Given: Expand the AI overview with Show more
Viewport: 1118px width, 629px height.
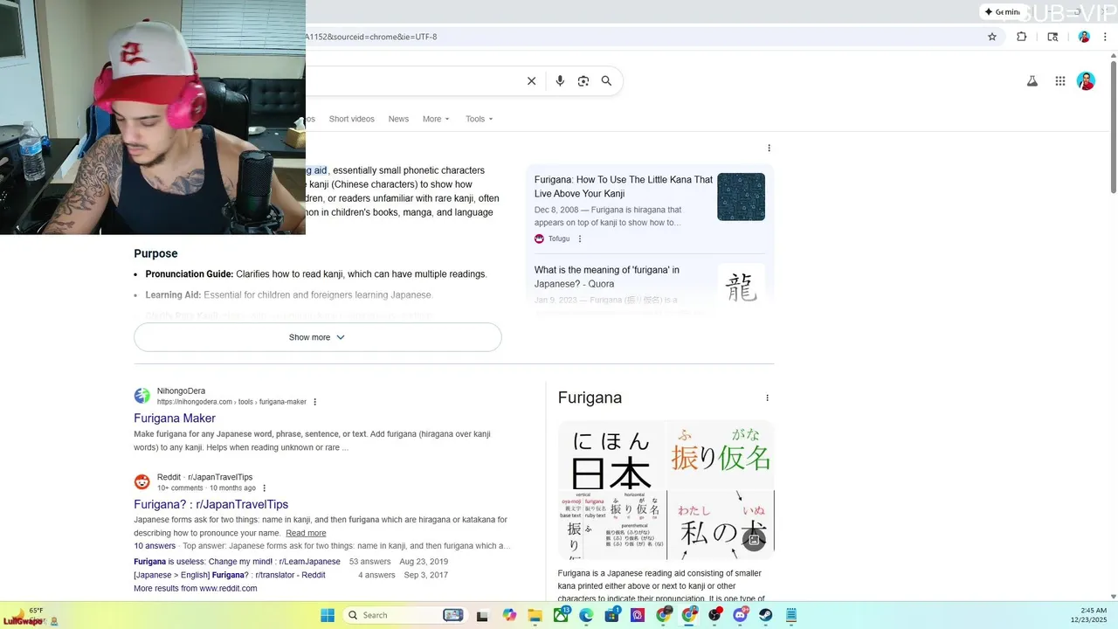Looking at the screenshot, I should pos(317,337).
